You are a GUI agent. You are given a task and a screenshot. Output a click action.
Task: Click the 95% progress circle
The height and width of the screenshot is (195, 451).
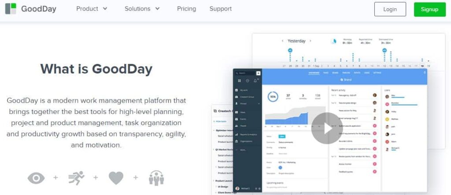(x=273, y=97)
